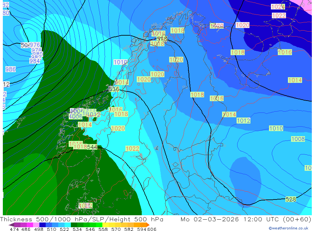The width and height of the screenshot is (315, 231).
Task: Click the 1008 isobar label
Action: click(298, 139)
